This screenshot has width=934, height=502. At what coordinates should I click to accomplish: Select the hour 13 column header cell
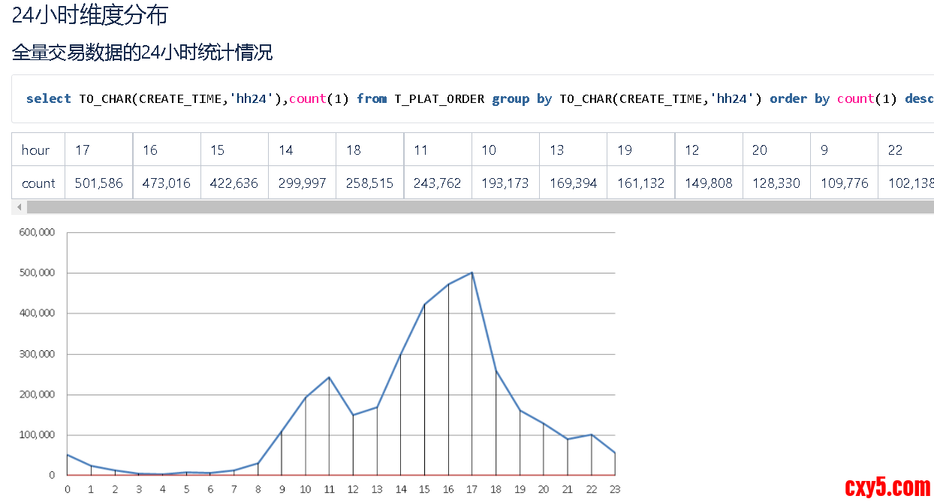pyautogui.click(x=573, y=150)
